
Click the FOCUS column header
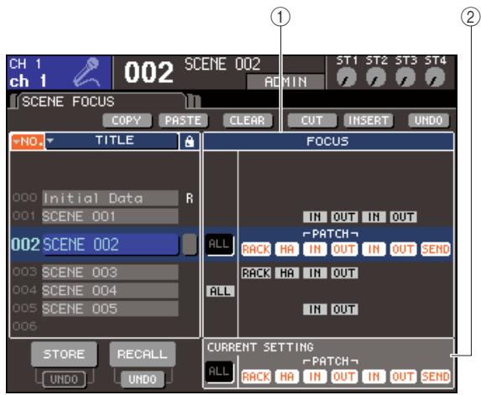pyautogui.click(x=328, y=141)
